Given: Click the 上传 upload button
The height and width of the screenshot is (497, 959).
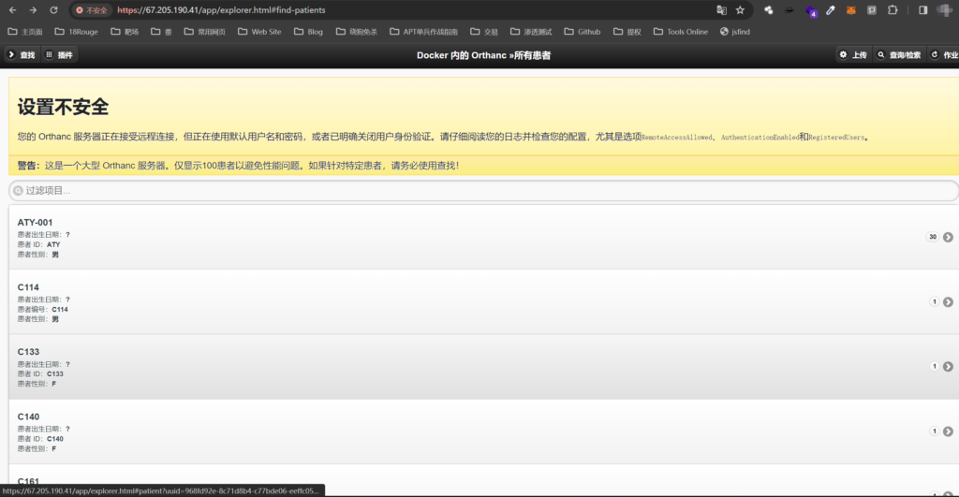Looking at the screenshot, I should tap(853, 55).
